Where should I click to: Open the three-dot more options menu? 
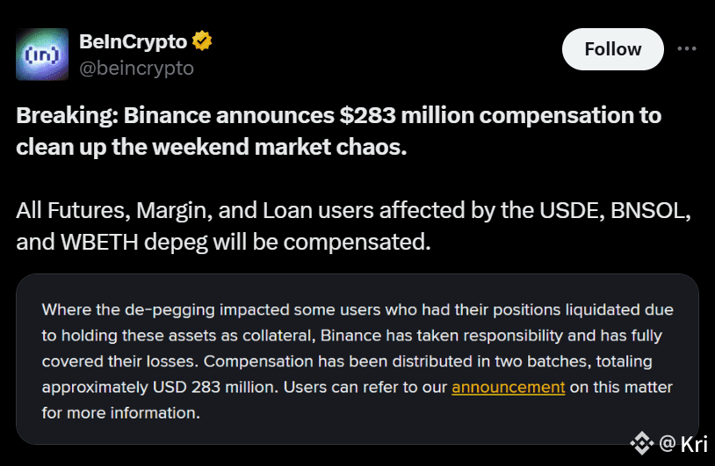point(688,49)
